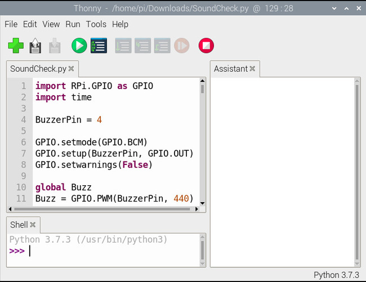Create a new file with green plus icon

click(16, 46)
